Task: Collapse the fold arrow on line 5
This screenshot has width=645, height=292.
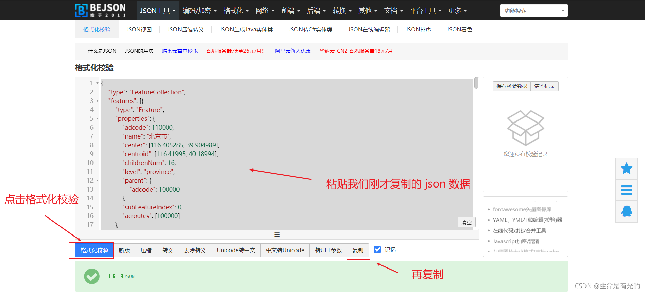Action: (97, 118)
